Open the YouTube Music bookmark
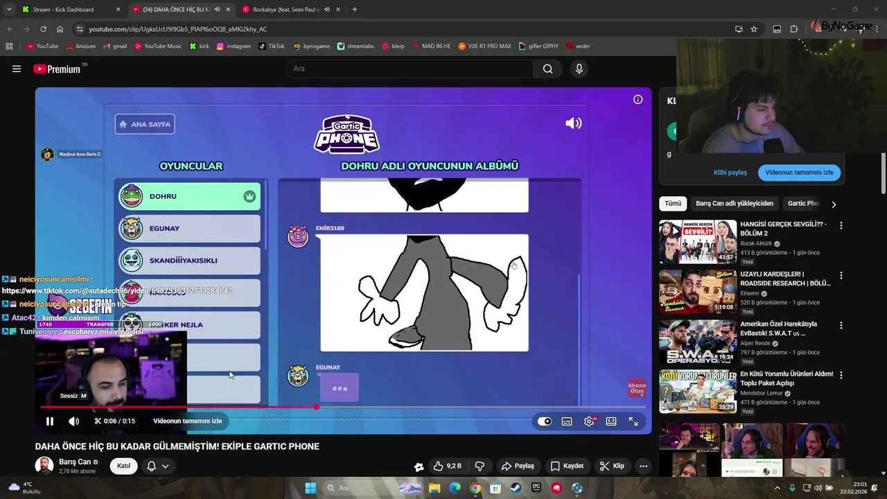This screenshot has width=887, height=499. pos(159,46)
